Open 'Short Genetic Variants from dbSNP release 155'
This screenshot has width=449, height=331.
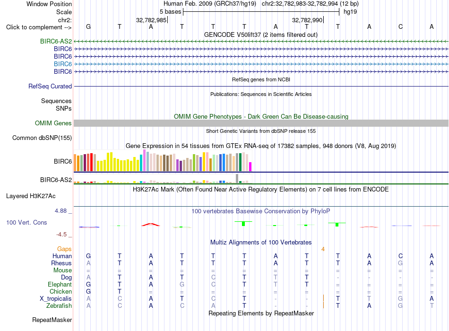261,131
